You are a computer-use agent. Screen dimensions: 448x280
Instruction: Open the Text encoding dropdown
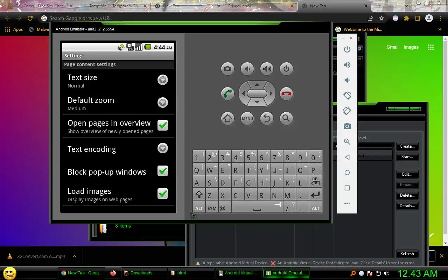click(163, 148)
